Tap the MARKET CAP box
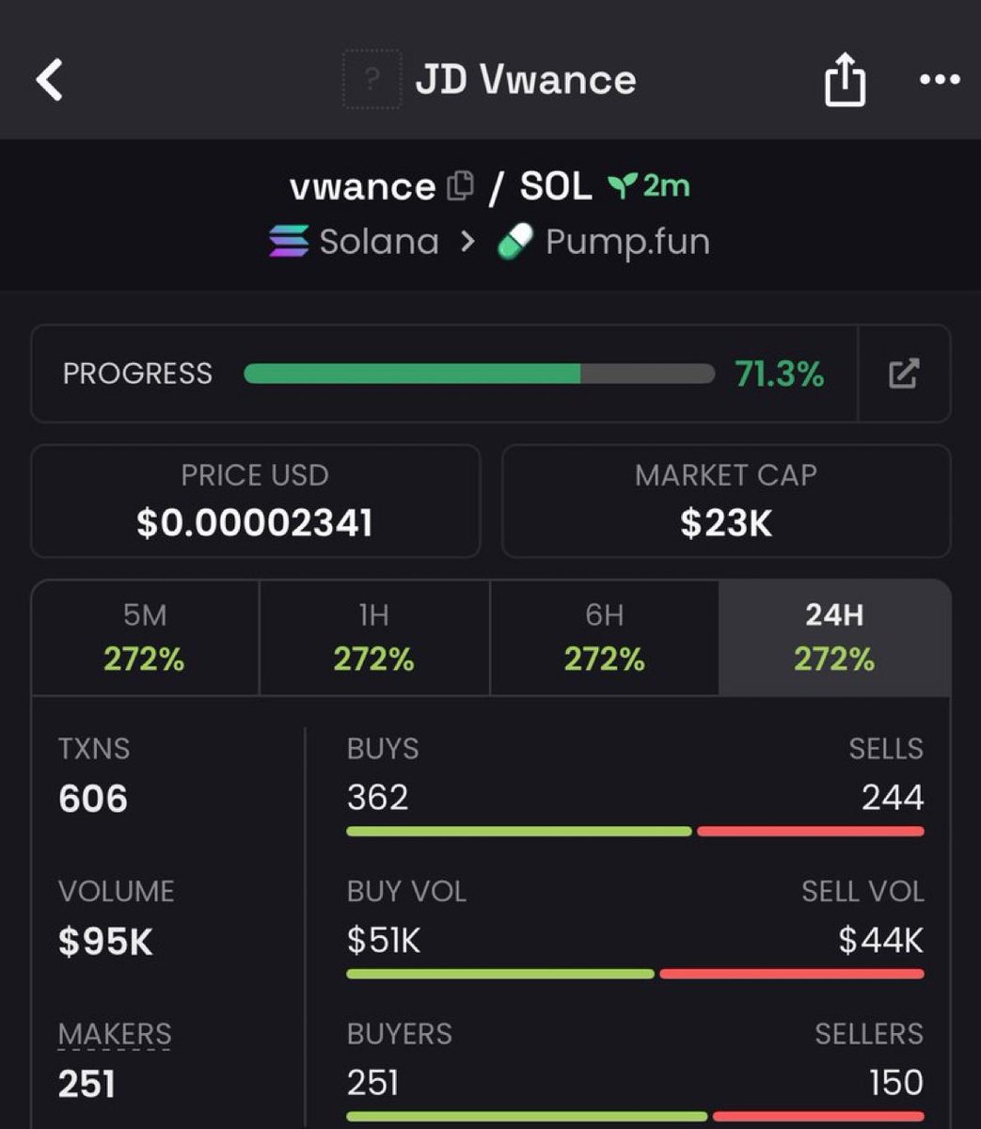 [725, 501]
